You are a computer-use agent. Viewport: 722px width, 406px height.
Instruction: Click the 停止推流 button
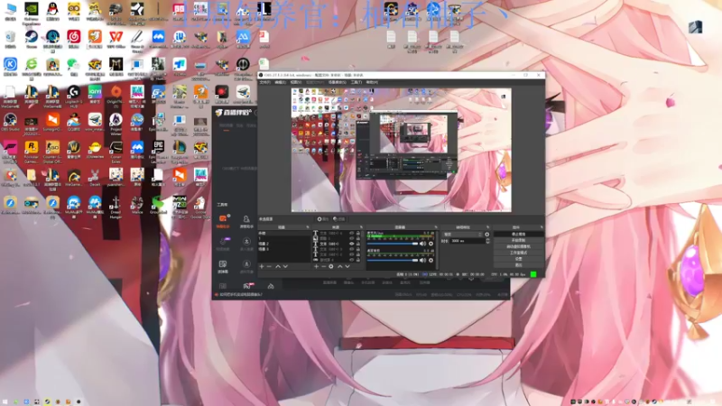pyautogui.click(x=518, y=235)
